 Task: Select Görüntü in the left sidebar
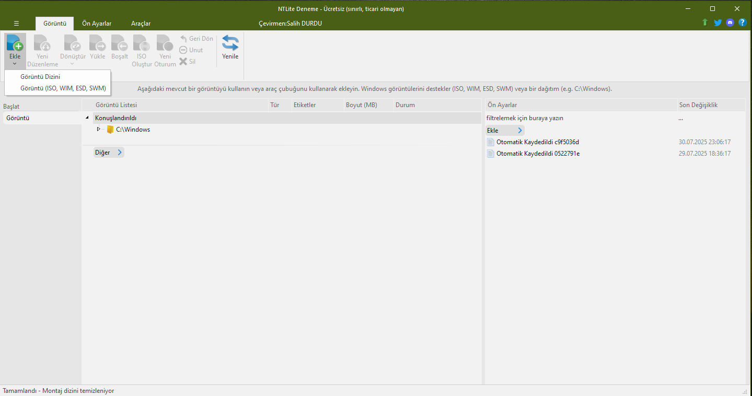pos(41,118)
